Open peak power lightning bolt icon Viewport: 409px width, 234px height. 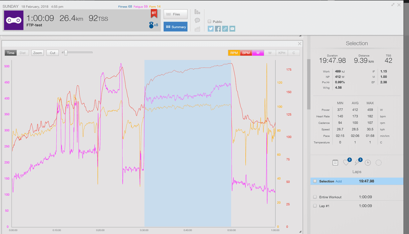click(357, 163)
